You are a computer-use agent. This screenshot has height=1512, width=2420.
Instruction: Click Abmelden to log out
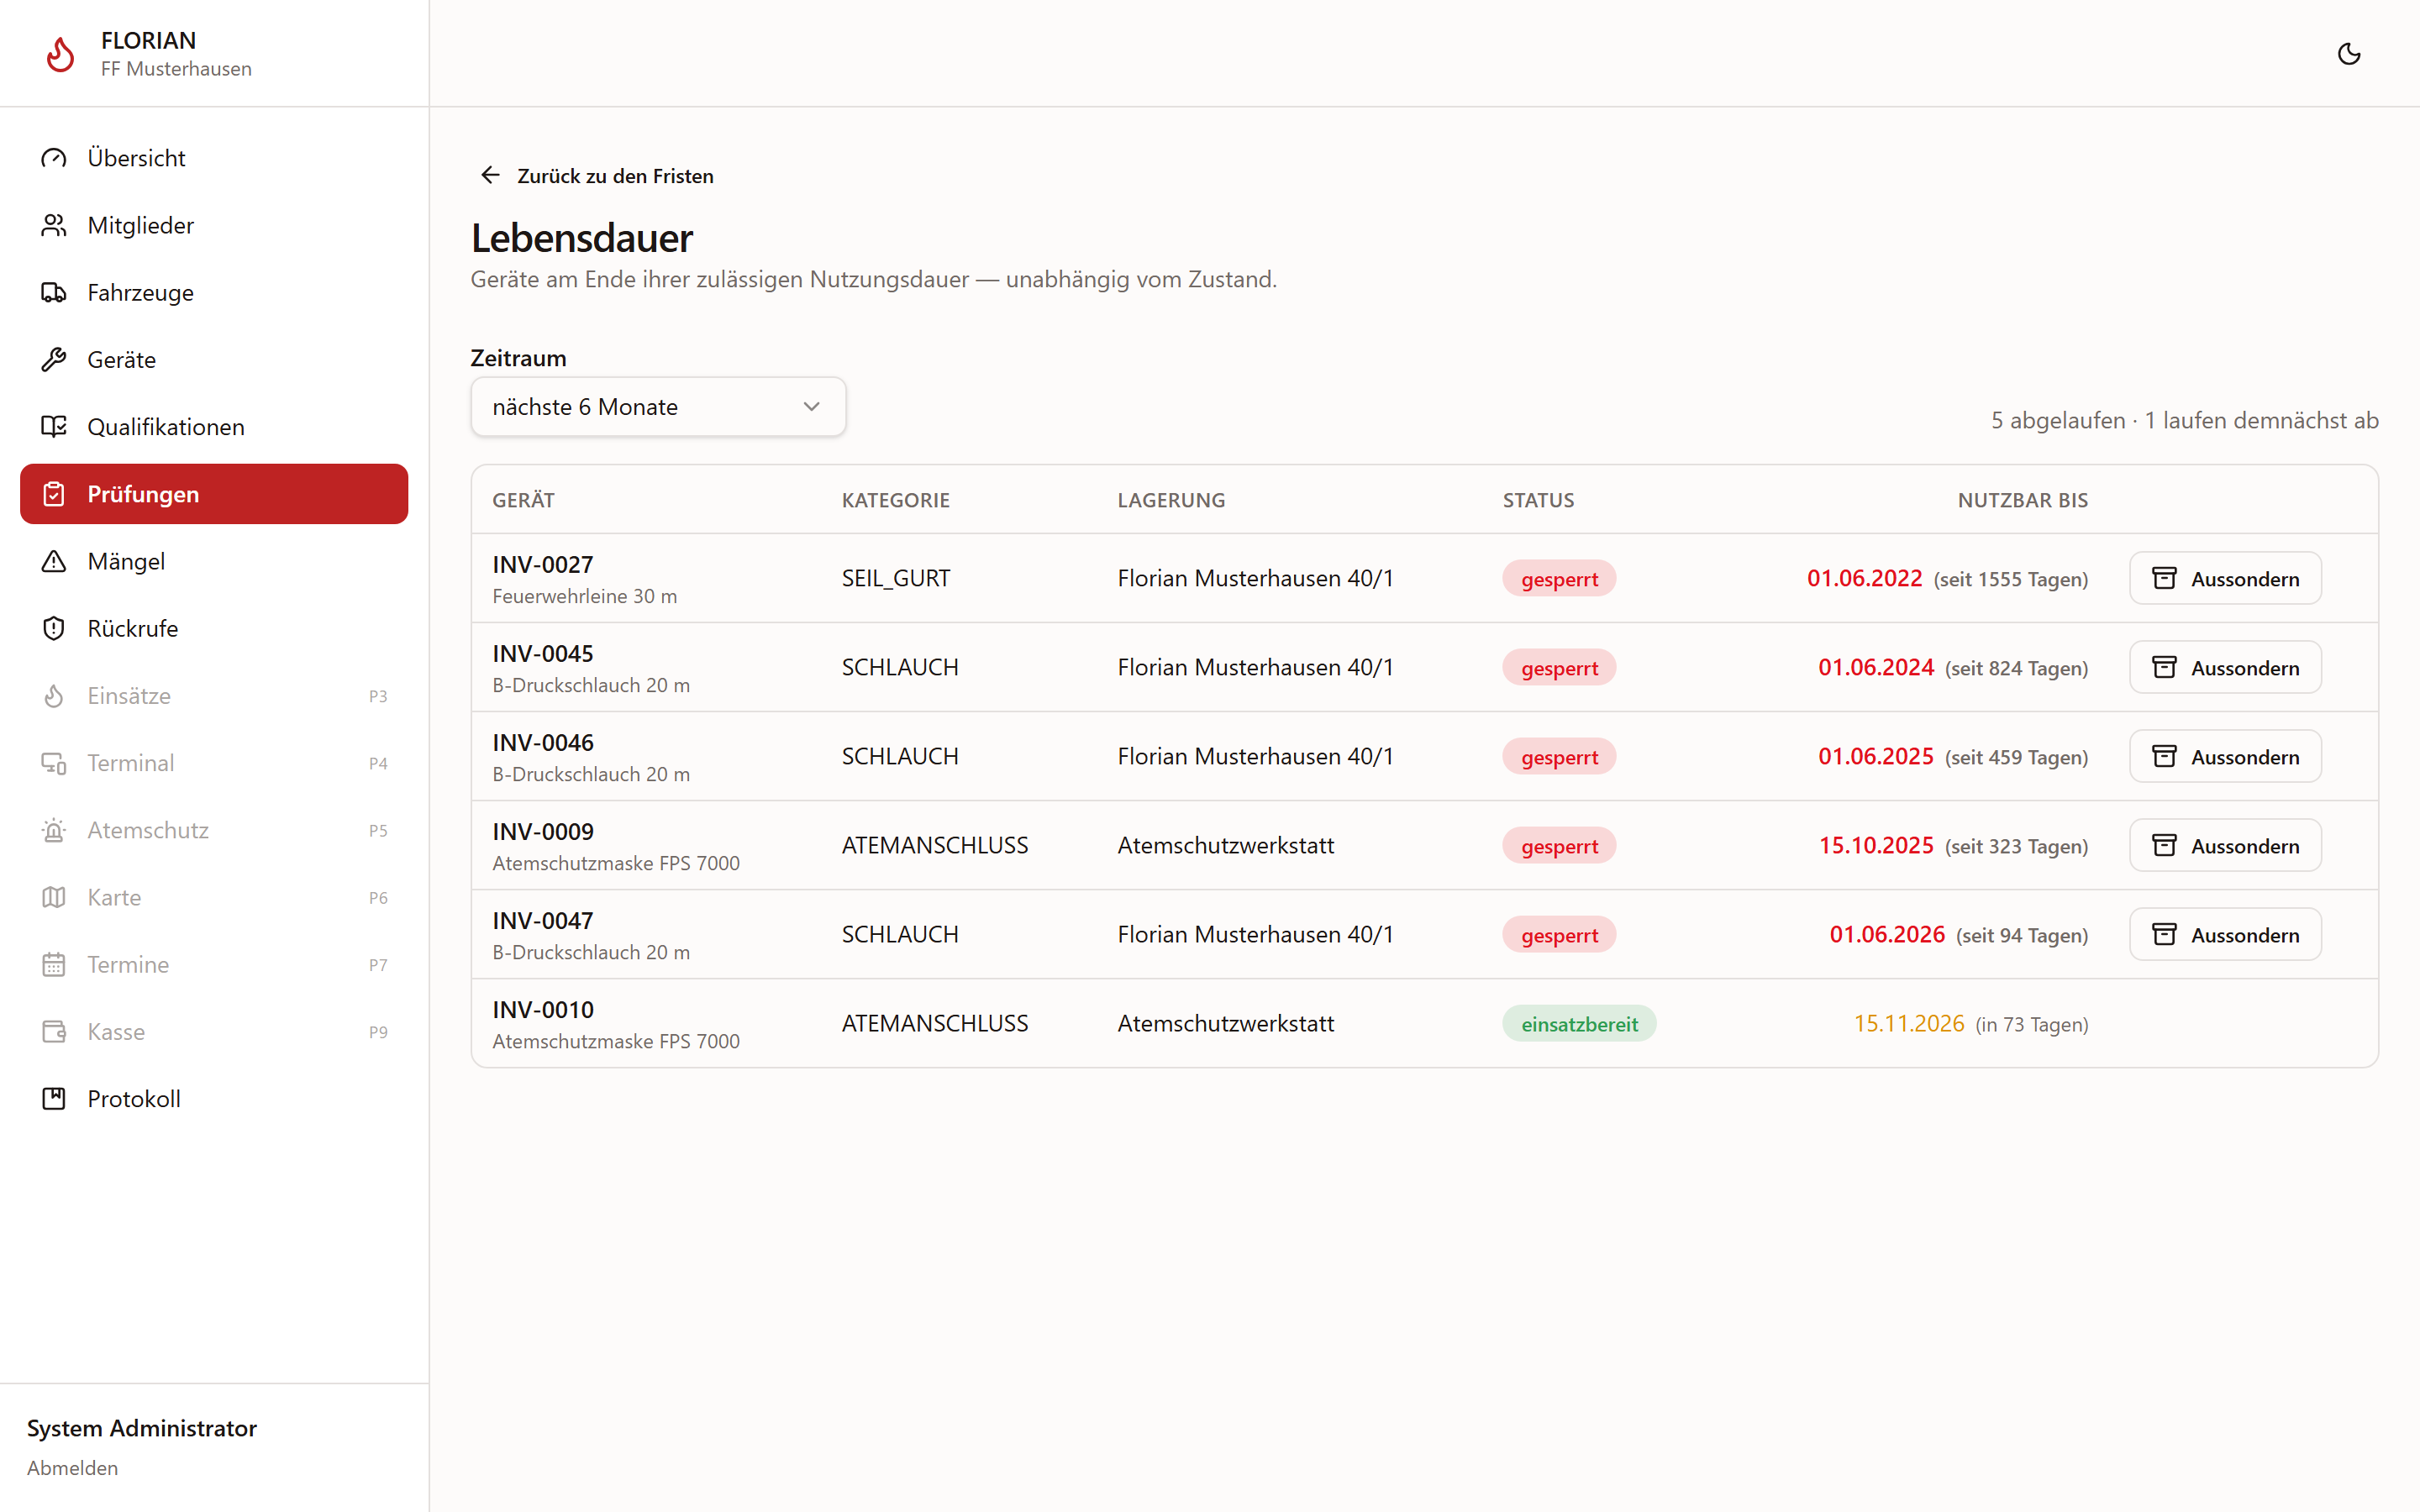click(72, 1467)
